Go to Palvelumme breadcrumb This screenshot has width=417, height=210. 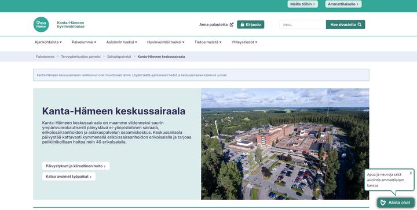[45, 57]
